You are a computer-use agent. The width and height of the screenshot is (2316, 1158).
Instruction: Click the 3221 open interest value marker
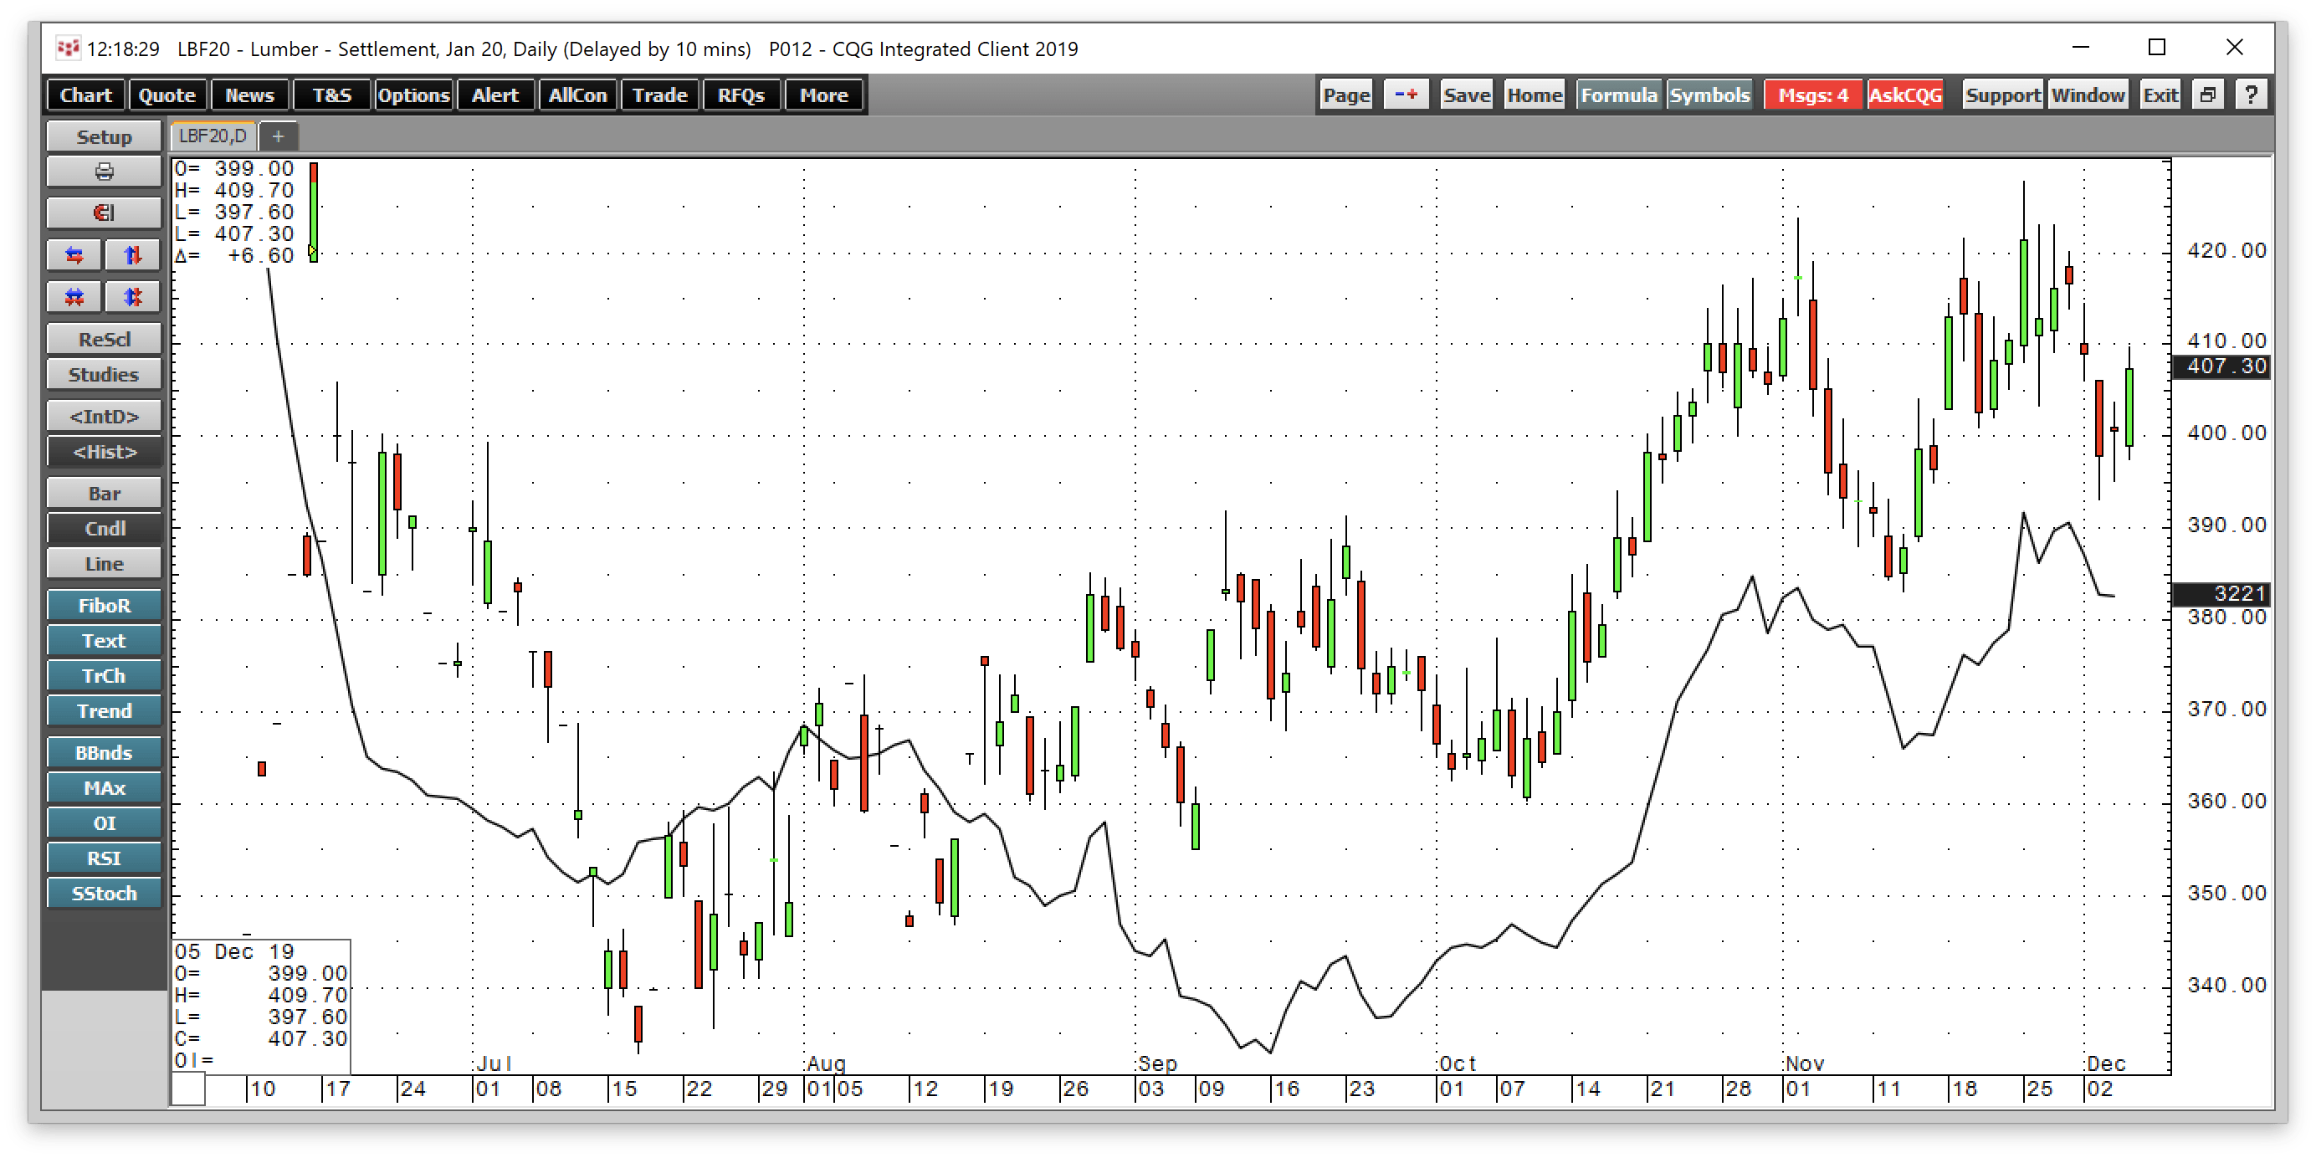[x=2221, y=593]
